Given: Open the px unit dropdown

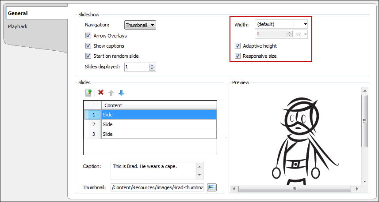Looking at the screenshot, I should tap(301, 34).
